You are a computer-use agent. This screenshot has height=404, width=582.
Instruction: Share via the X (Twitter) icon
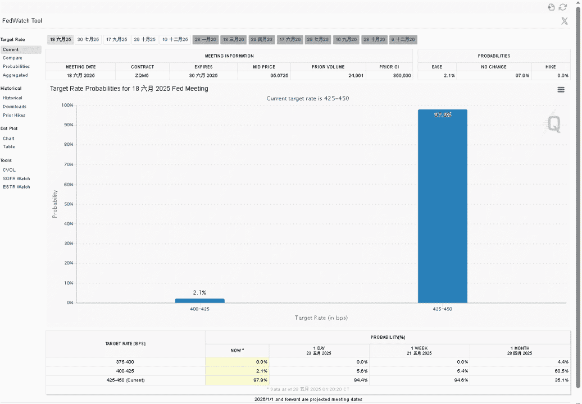(x=564, y=21)
